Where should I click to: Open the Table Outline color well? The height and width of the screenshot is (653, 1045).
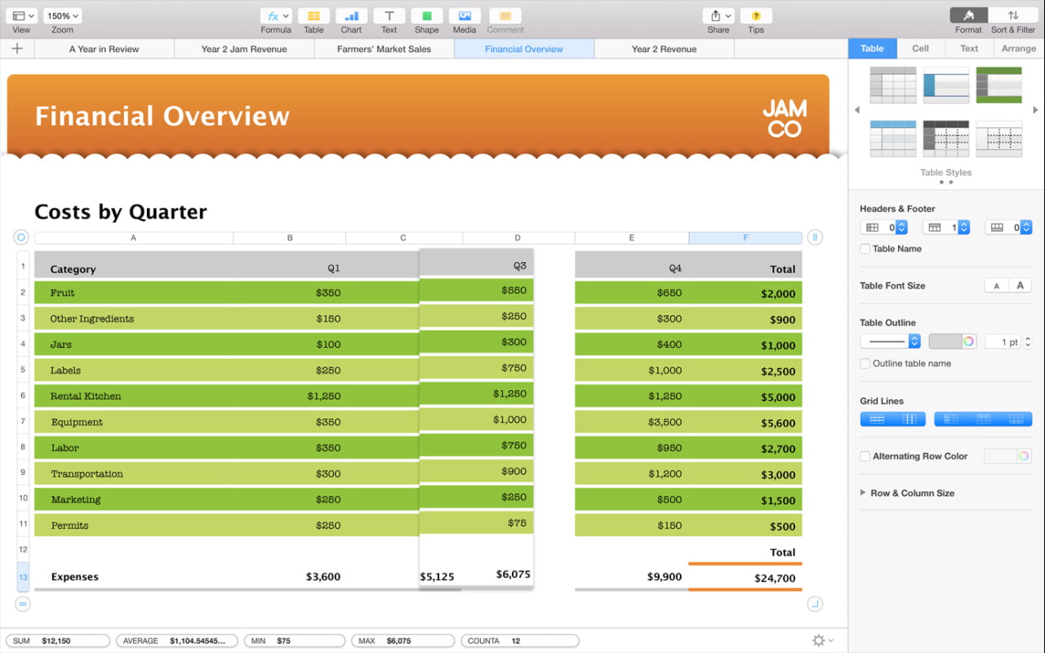pyautogui.click(x=953, y=342)
